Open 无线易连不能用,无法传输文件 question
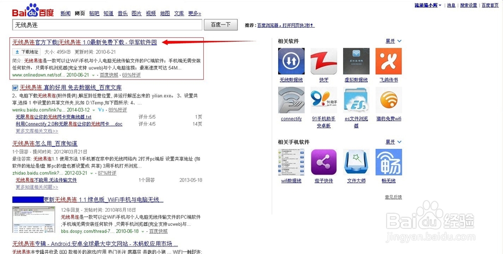This screenshot has width=503, height=254. [x=46, y=180]
